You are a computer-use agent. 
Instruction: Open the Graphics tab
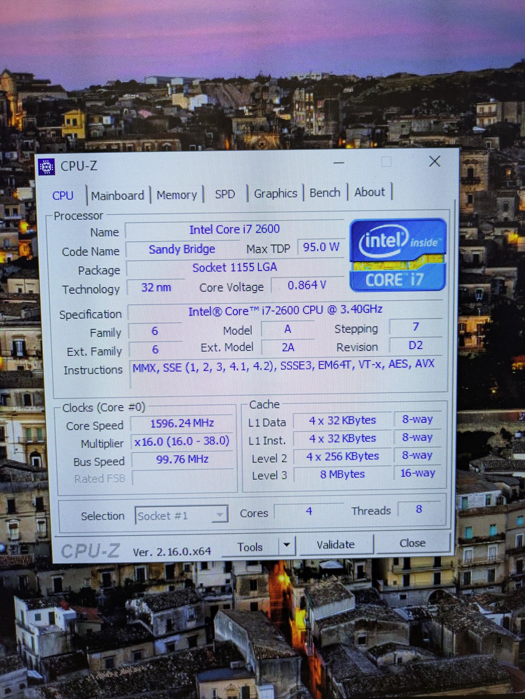[275, 193]
